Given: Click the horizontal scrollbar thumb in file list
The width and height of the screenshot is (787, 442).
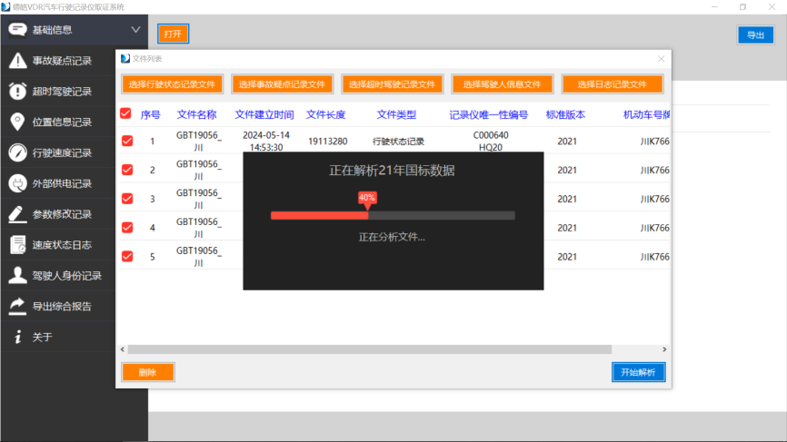Looking at the screenshot, I should click(369, 349).
